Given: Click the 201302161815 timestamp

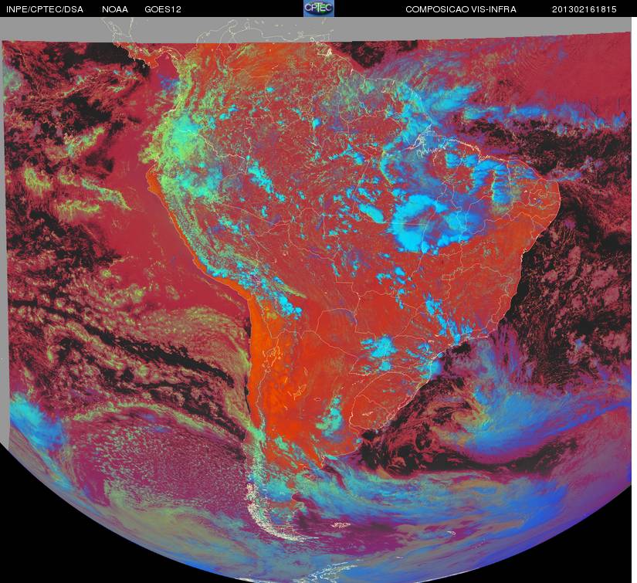Looking at the screenshot, I should (x=584, y=9).
